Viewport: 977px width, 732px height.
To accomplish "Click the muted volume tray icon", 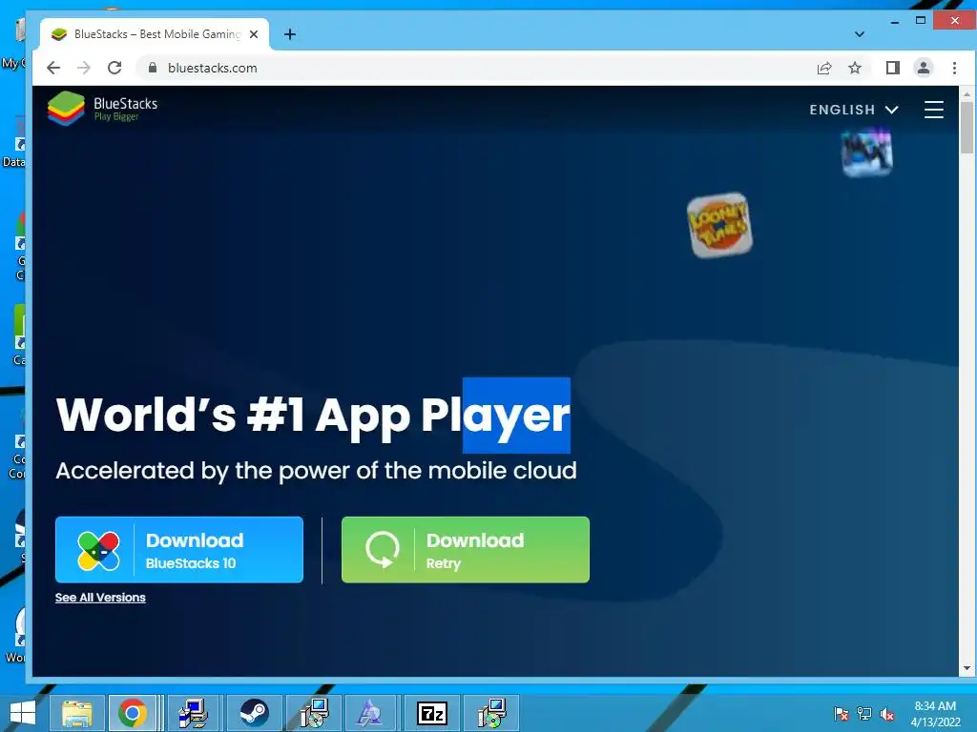I will coord(887,713).
